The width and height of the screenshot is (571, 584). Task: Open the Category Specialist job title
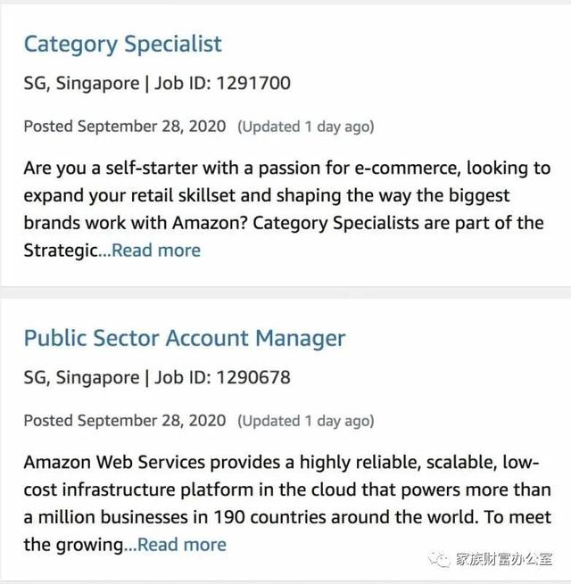click(x=122, y=44)
